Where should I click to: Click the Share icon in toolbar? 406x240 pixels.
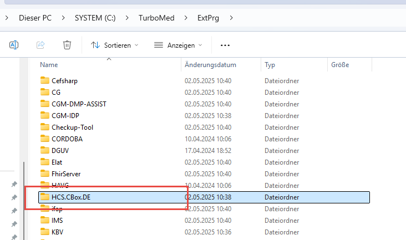40,45
